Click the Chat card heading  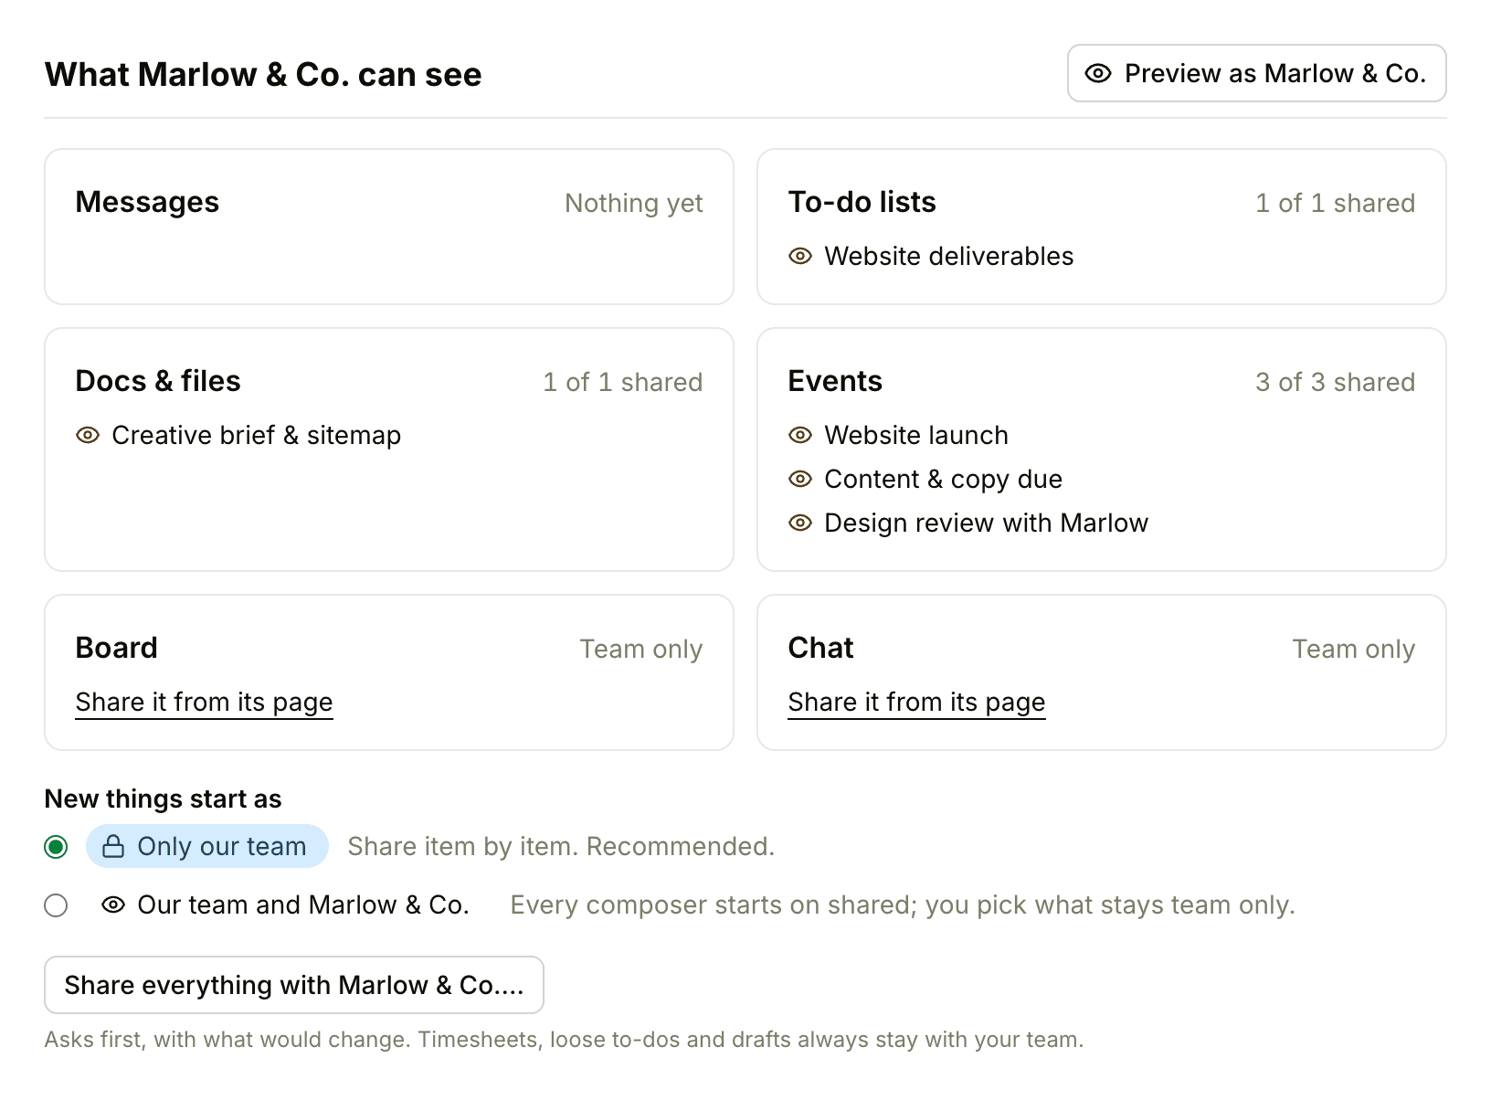pos(820,648)
